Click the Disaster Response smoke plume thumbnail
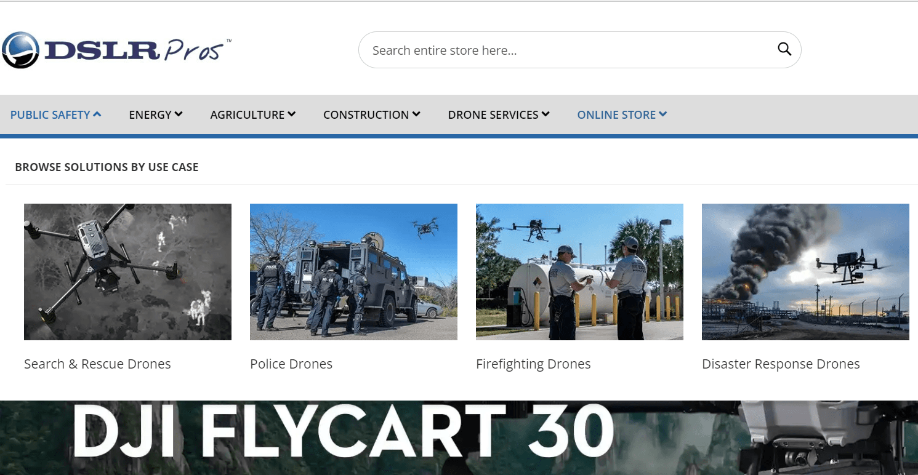 [805, 272]
